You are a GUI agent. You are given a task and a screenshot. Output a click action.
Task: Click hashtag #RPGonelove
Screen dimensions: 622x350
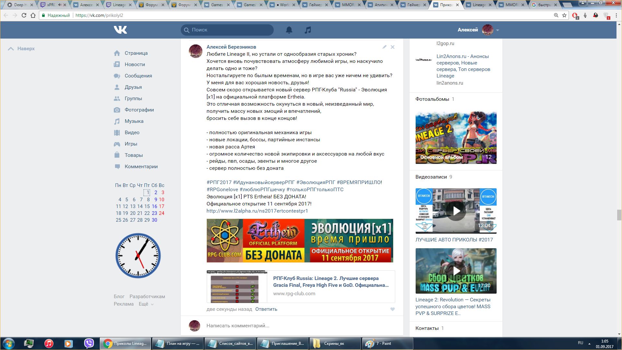[222, 190]
